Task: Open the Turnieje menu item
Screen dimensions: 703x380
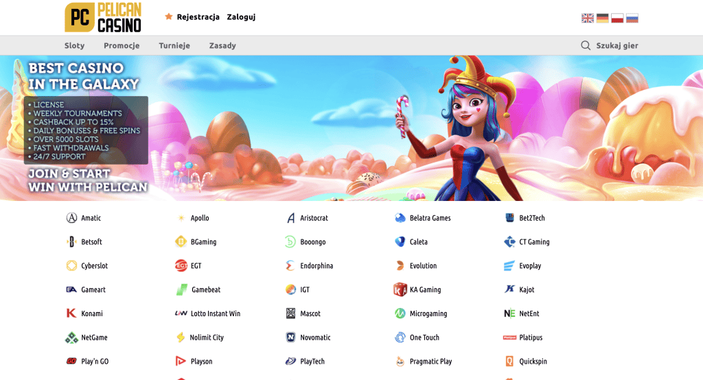Action: pyautogui.click(x=174, y=45)
